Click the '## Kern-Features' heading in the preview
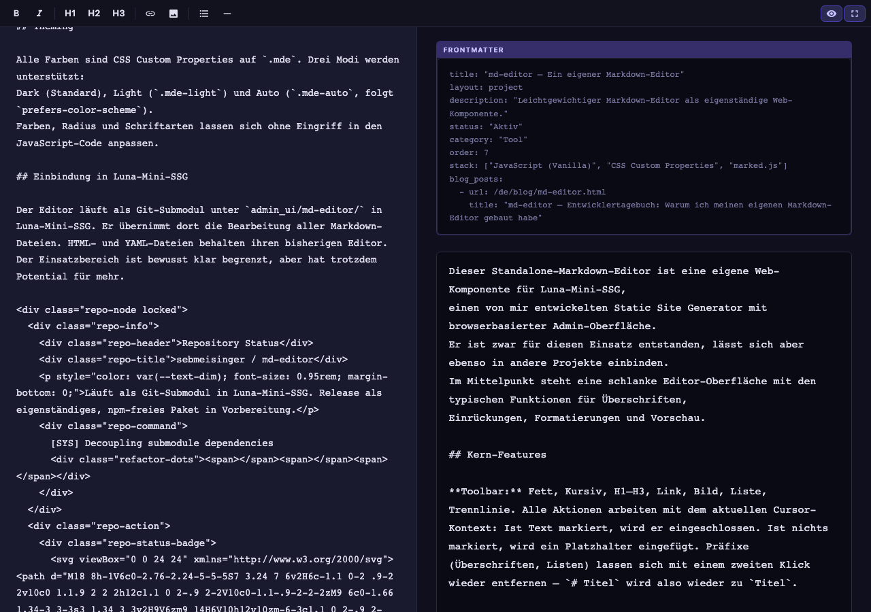871x612 pixels. pyautogui.click(x=497, y=455)
